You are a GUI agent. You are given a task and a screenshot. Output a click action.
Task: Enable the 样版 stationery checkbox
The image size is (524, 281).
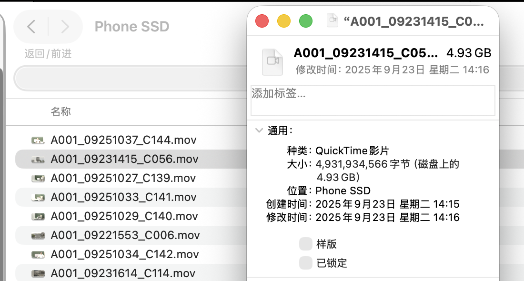(x=305, y=244)
